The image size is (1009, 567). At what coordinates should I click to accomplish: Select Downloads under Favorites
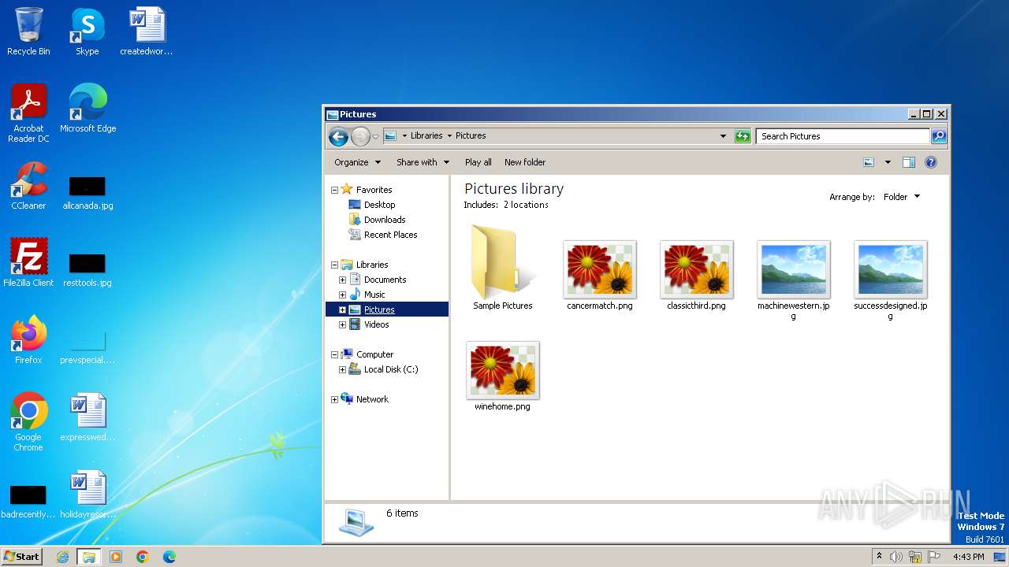(385, 220)
